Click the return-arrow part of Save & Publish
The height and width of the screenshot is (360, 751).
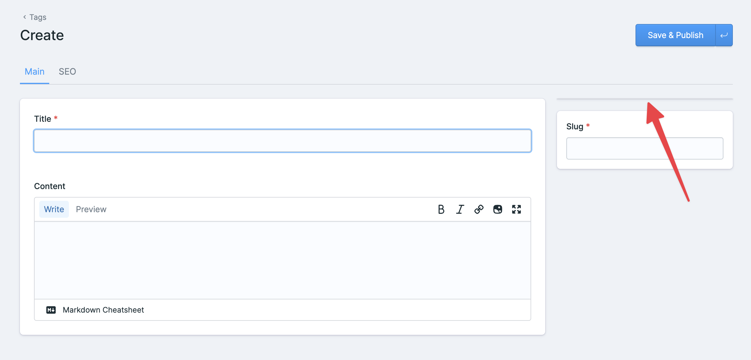(724, 35)
